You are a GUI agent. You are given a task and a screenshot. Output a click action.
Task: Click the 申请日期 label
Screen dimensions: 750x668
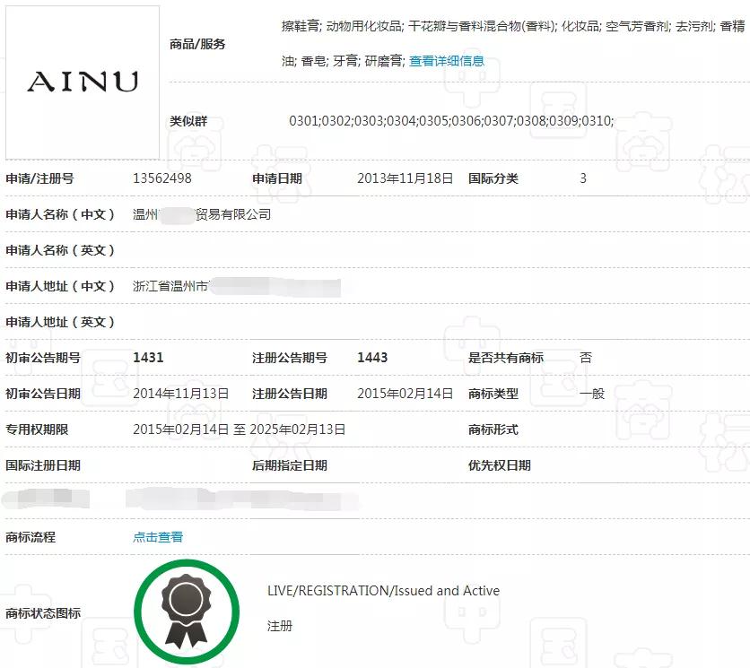(277, 178)
